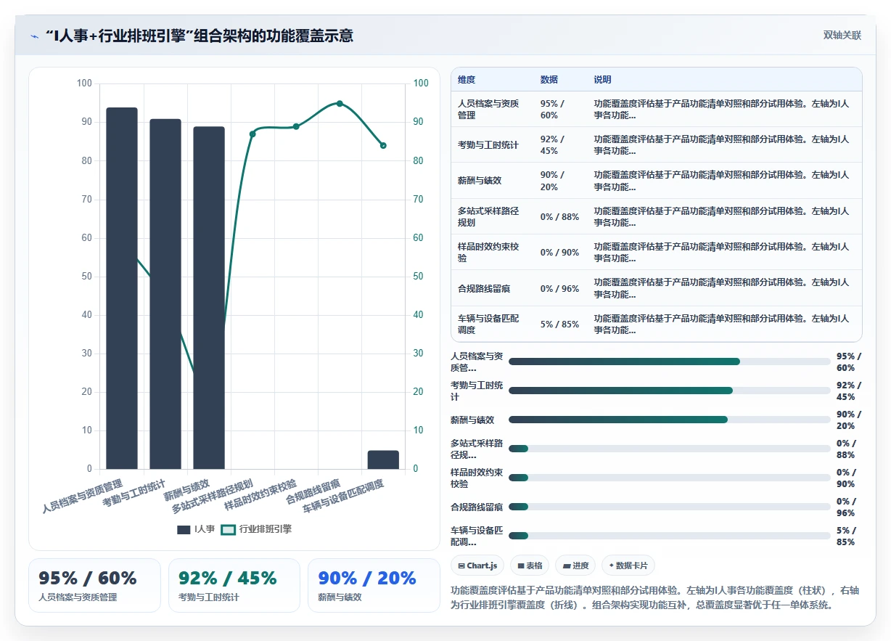The width and height of the screenshot is (891, 641).
Task: Click the table value 0% / 96%
Action: [559, 288]
